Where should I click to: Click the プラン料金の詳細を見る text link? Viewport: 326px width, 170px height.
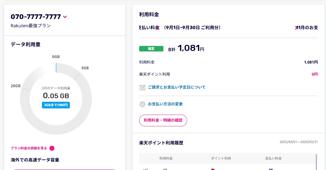(29, 148)
